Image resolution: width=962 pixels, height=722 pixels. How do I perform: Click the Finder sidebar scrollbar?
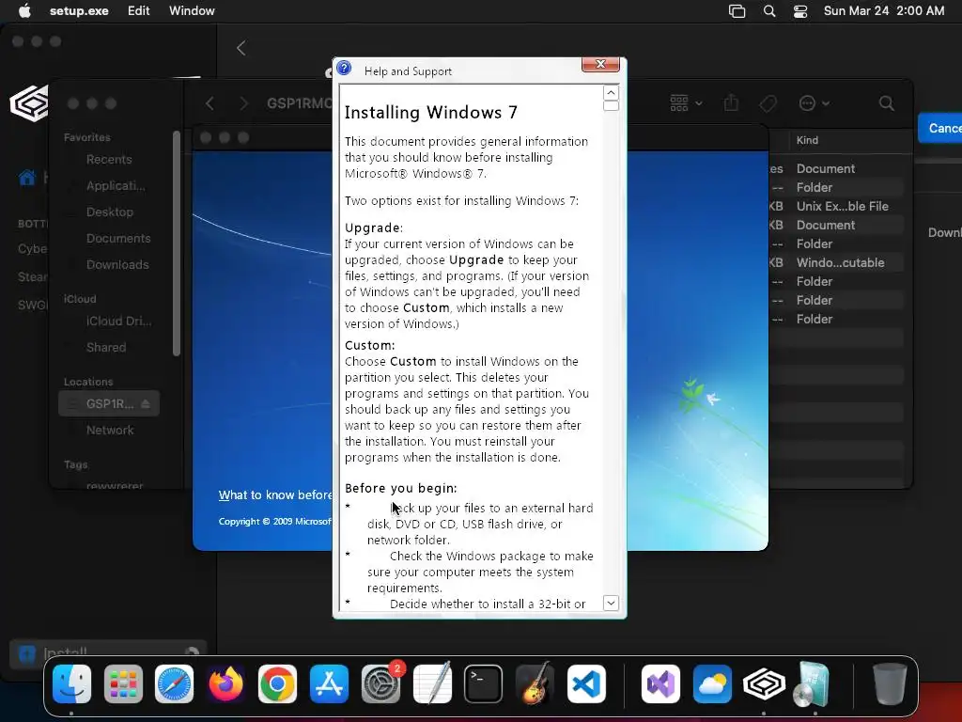pos(177,243)
